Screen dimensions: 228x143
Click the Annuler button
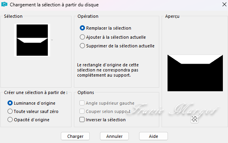click(114, 136)
